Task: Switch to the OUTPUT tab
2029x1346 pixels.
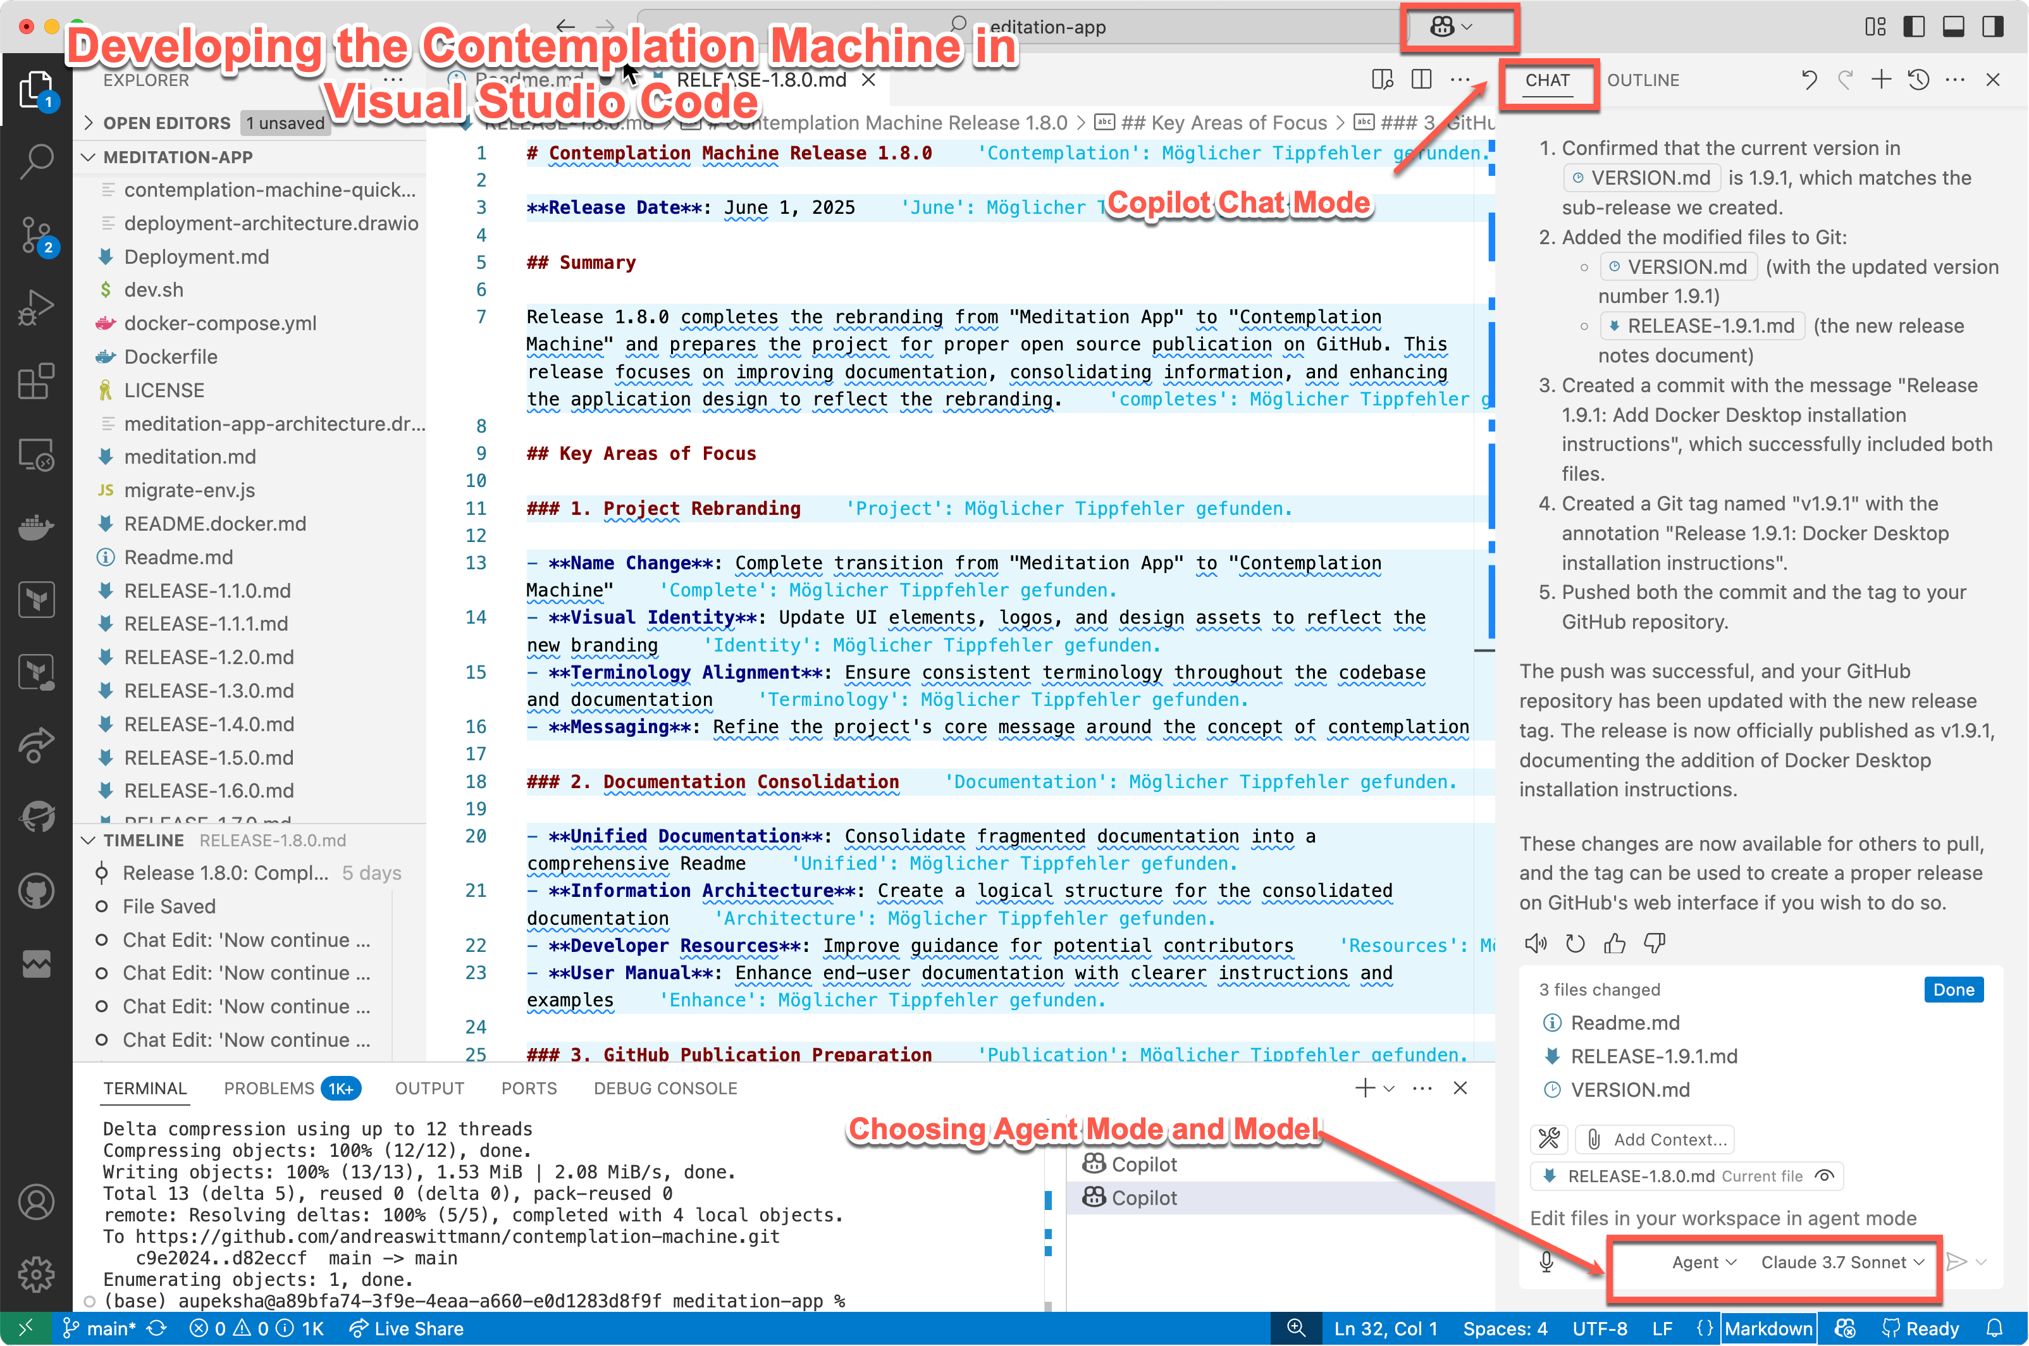Action: click(x=429, y=1088)
